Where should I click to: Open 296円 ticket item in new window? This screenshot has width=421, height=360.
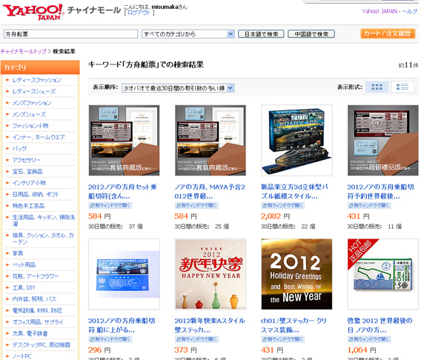110,339
